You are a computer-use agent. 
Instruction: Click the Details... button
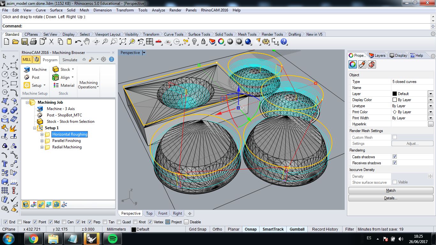(x=391, y=198)
